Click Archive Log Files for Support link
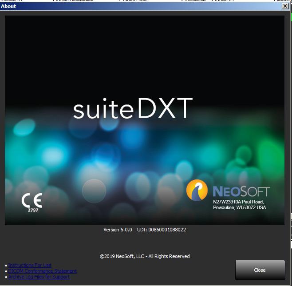Viewport: 292px width, 286px height. 39,277
